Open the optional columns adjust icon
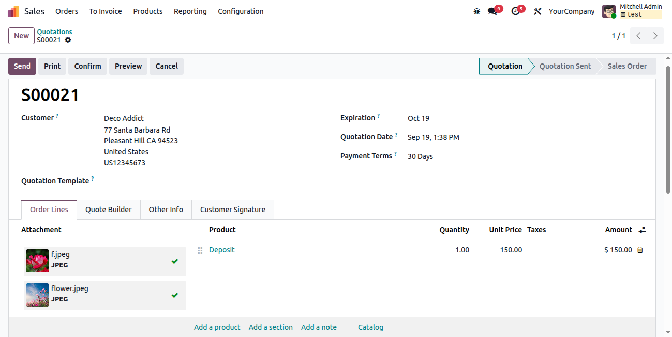Viewport: 672px width, 337px height. (x=643, y=230)
